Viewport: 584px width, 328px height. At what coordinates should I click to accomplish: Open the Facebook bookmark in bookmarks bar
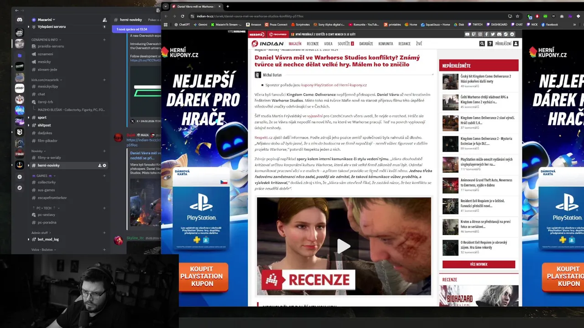click(549, 25)
